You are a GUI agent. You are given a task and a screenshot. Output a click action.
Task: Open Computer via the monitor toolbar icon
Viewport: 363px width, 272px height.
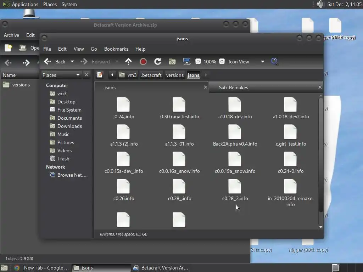pos(186,62)
